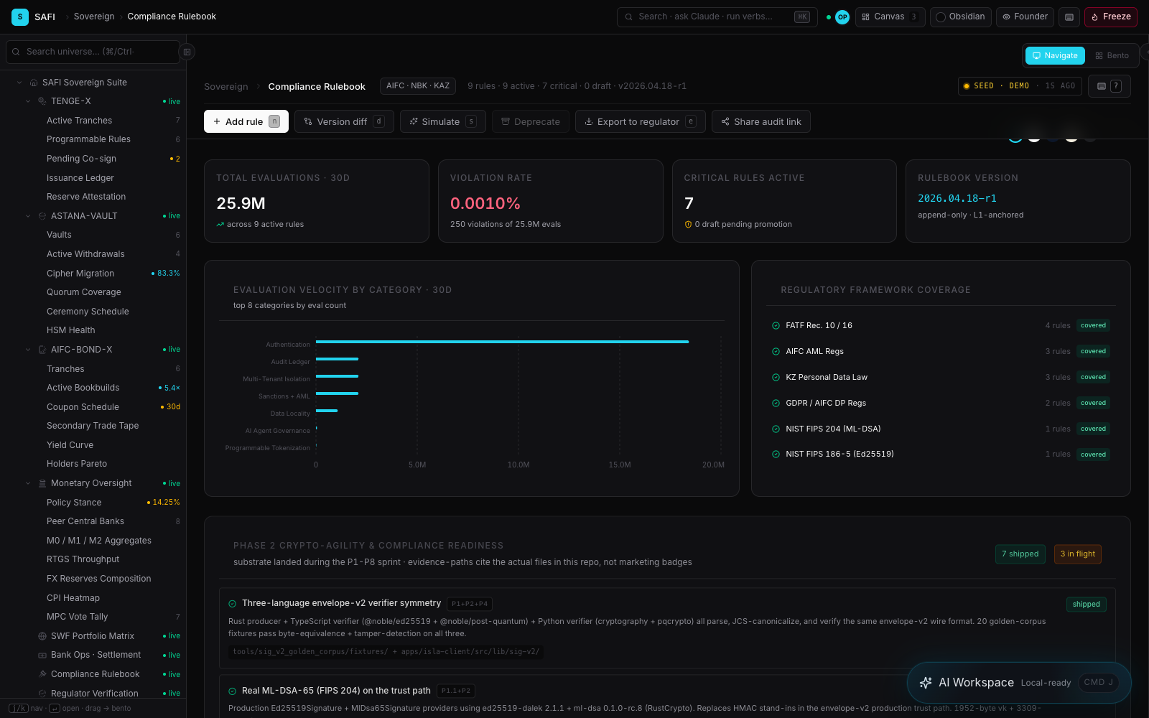The width and height of the screenshot is (1149, 718).
Task: Run Simulate
Action: click(x=443, y=121)
